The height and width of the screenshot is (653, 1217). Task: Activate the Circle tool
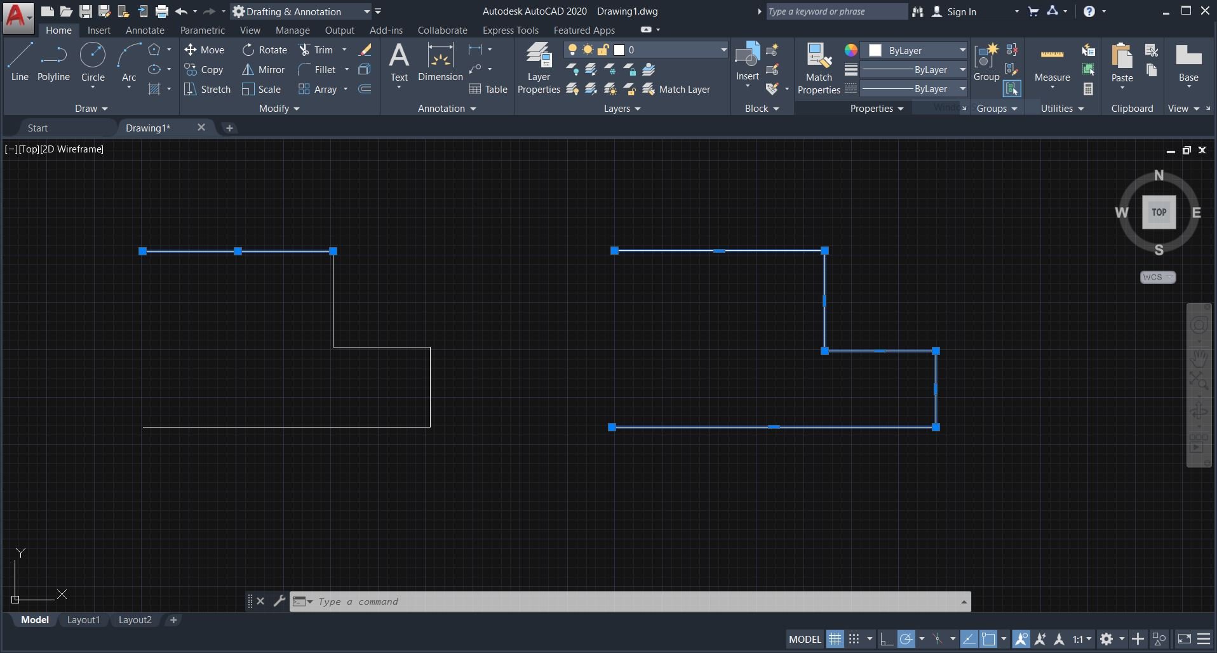click(93, 60)
